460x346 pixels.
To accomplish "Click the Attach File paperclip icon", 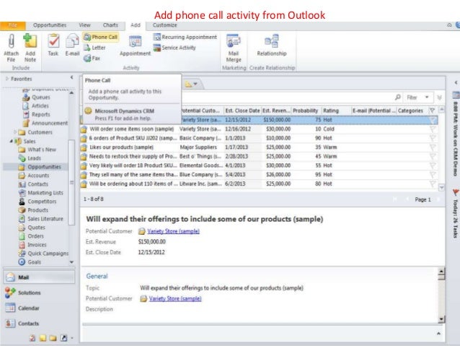I will pos(11,41).
